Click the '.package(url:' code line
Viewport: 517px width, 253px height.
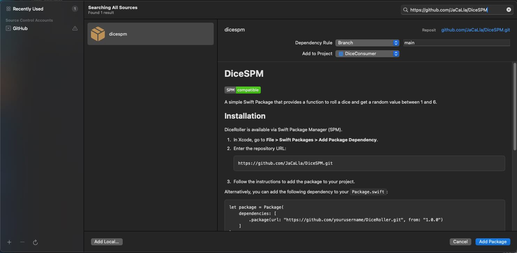tap(346, 220)
